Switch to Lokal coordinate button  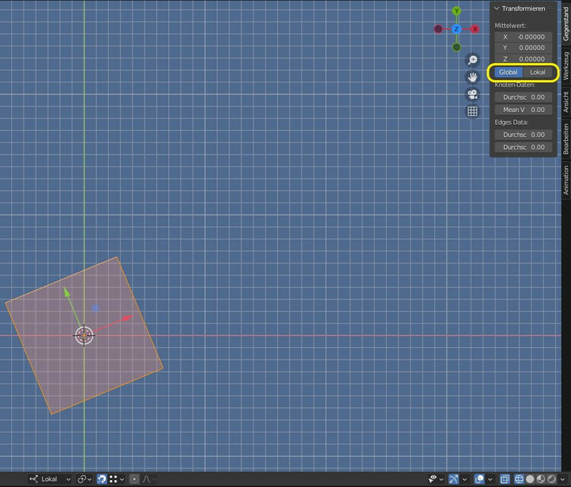coord(538,72)
